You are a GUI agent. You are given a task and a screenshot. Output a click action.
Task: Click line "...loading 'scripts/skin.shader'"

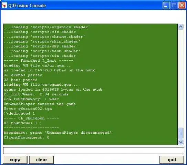(42, 42)
